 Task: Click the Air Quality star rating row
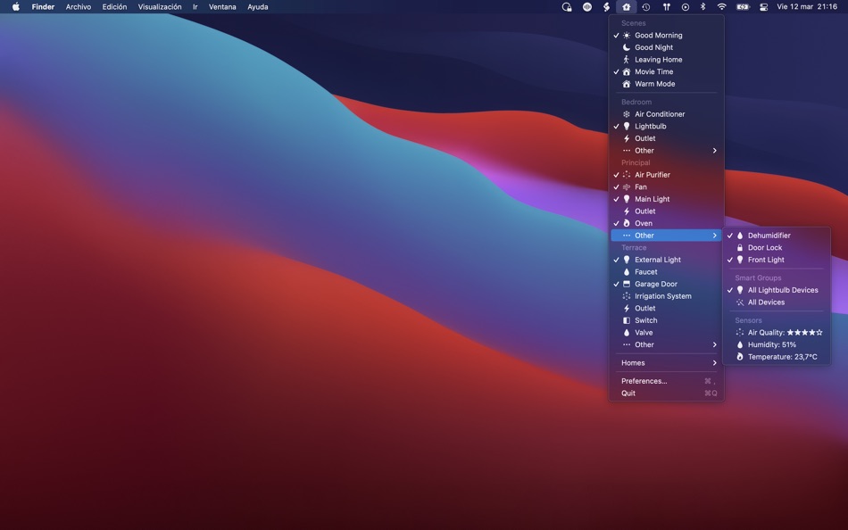coord(776,333)
